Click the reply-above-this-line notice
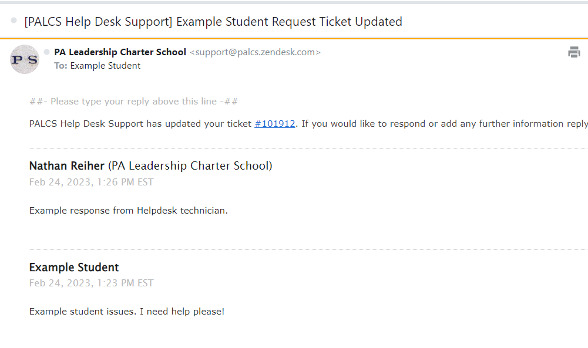This screenshot has width=588, height=348. pos(133,101)
